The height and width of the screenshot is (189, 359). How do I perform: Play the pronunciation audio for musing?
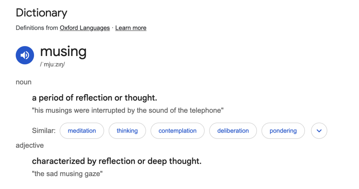[25, 55]
